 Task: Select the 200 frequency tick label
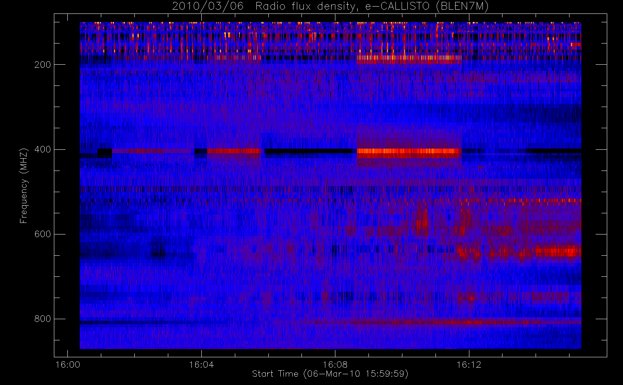[42, 65]
